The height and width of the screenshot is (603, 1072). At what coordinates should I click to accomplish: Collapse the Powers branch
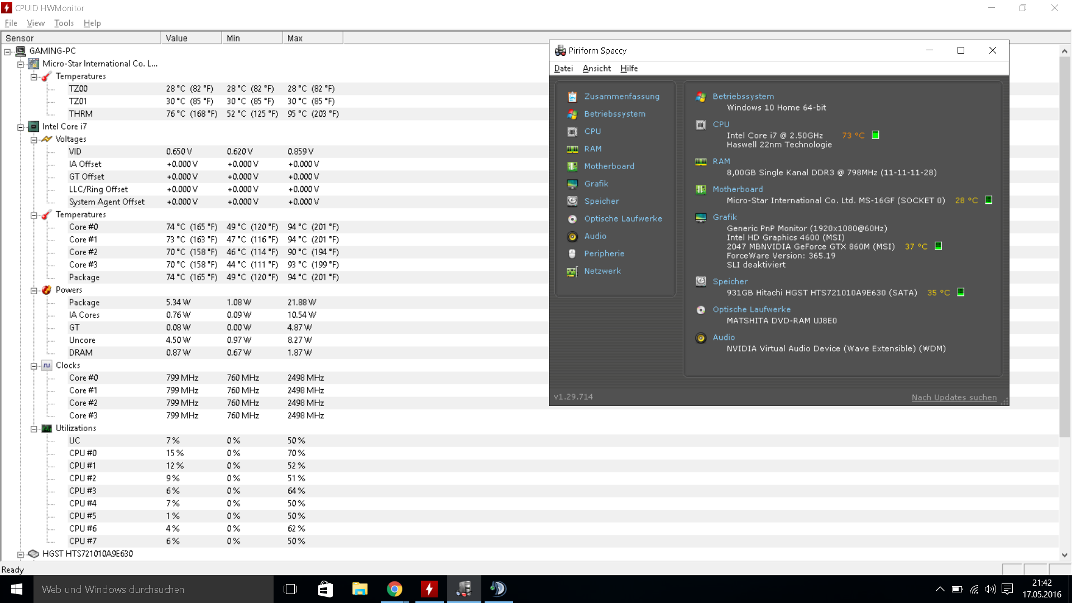(34, 290)
